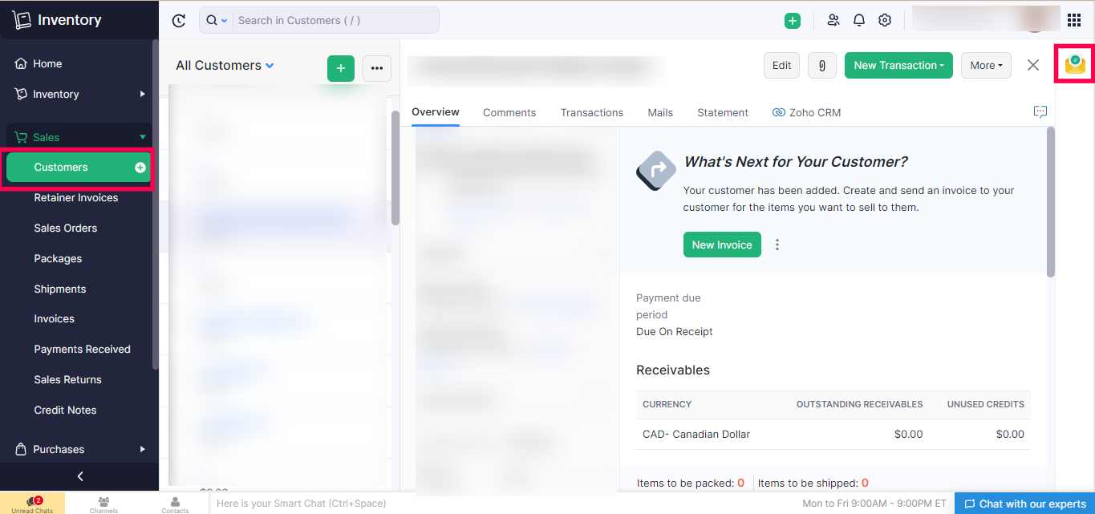Screen dimensions: 1095x514
Task: Click the Edit button
Action: click(782, 66)
